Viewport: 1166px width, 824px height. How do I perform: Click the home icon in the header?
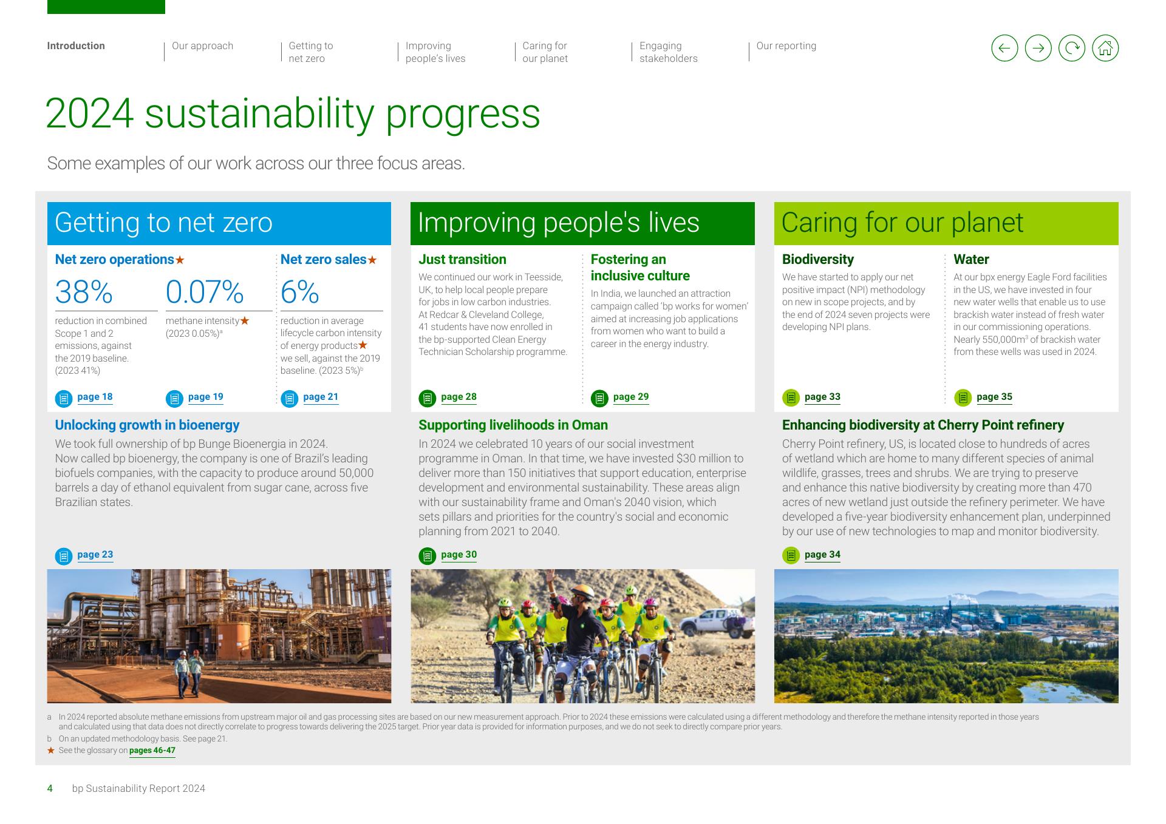(x=1105, y=48)
